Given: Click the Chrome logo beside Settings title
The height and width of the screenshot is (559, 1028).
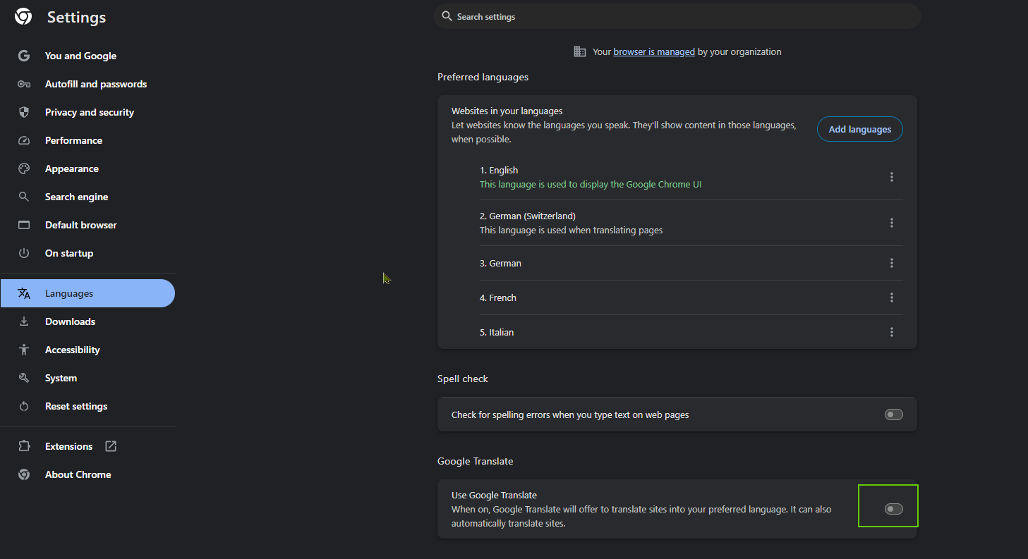Looking at the screenshot, I should coord(23,17).
